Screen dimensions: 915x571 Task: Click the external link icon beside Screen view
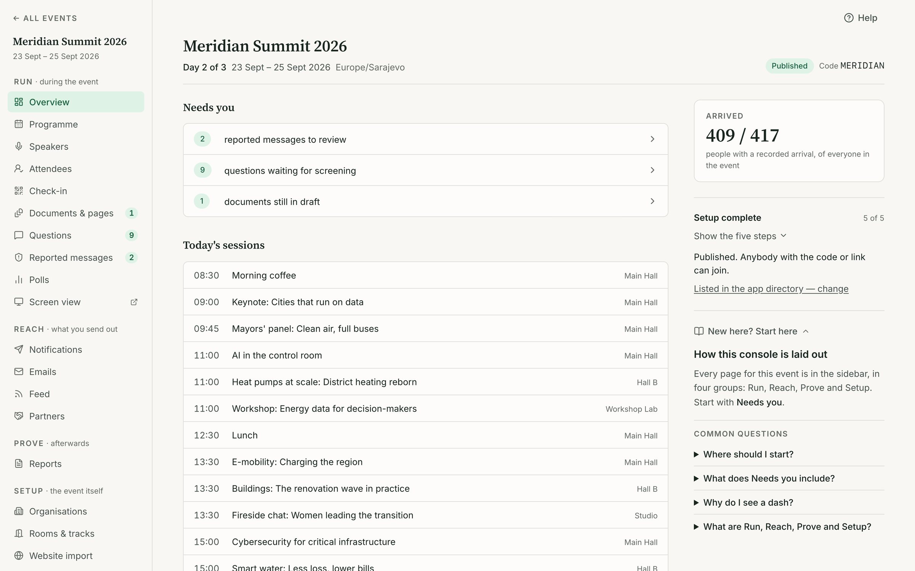(x=134, y=302)
